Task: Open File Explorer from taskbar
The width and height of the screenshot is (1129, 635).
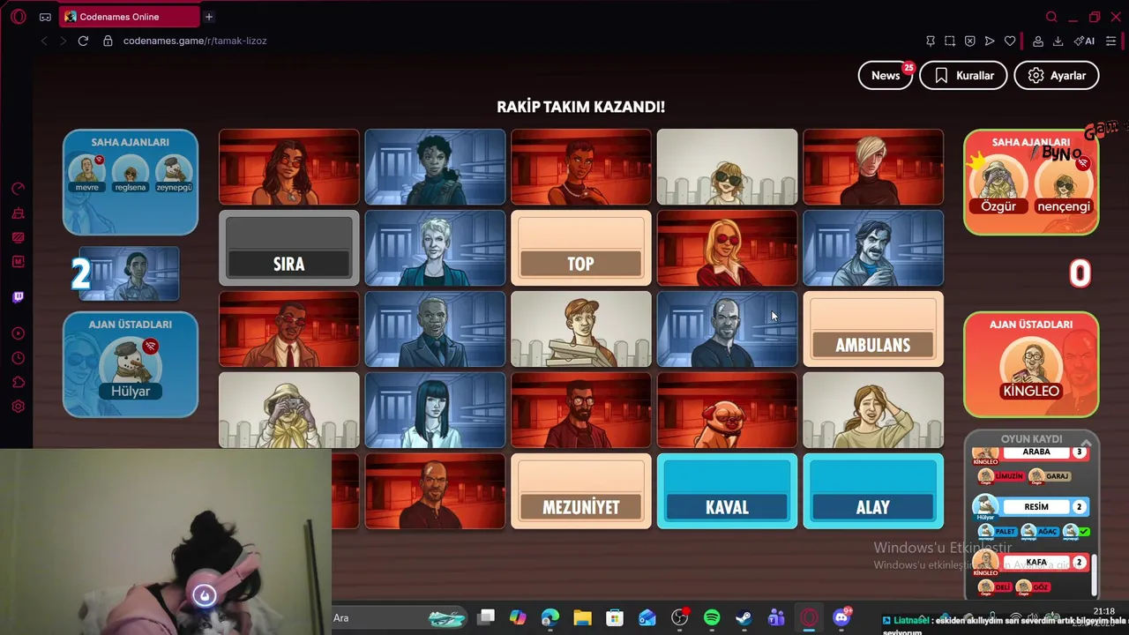Action: pos(582,618)
